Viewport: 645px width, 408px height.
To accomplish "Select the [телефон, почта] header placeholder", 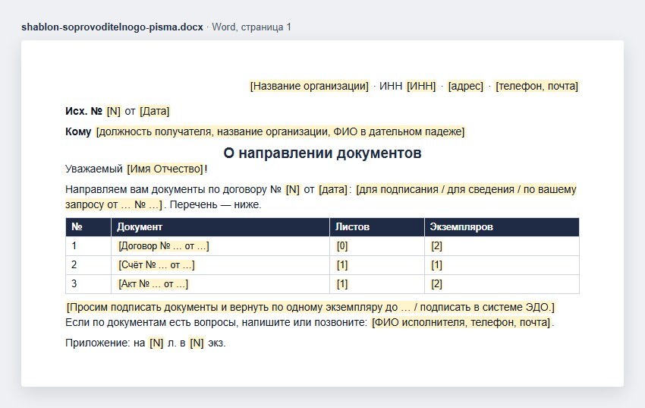I will pos(536,86).
